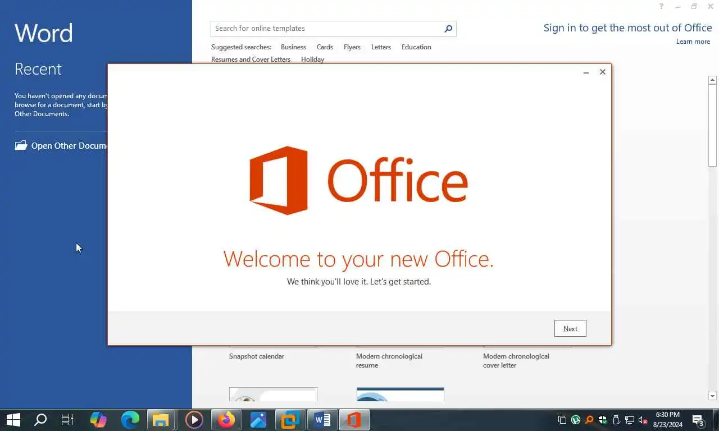The image size is (719, 431).
Task: Select the Modern chronological resume template label
Action: tap(389, 361)
